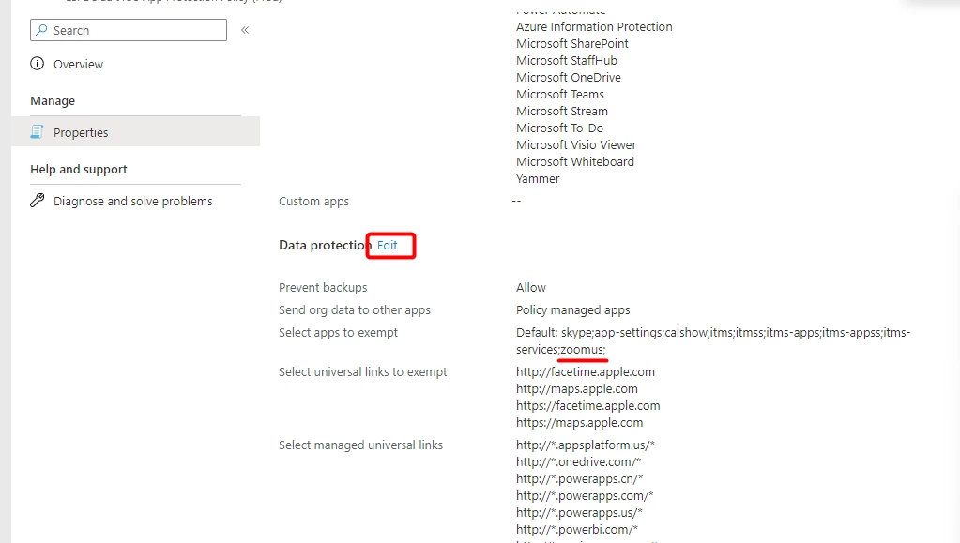Click the Select managed universal links label
The height and width of the screenshot is (543, 960).
coord(360,445)
